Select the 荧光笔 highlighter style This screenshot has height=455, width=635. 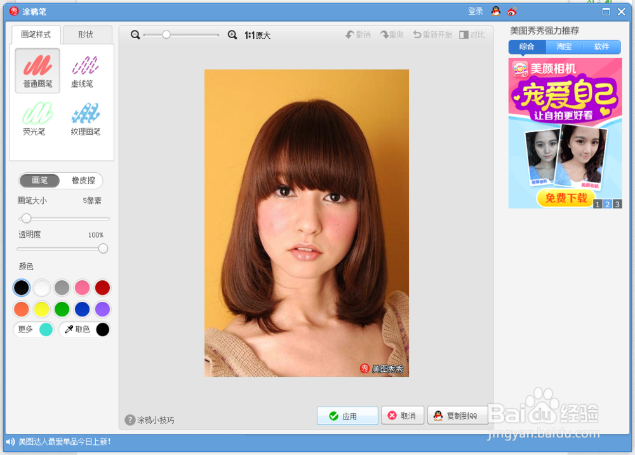(37, 118)
